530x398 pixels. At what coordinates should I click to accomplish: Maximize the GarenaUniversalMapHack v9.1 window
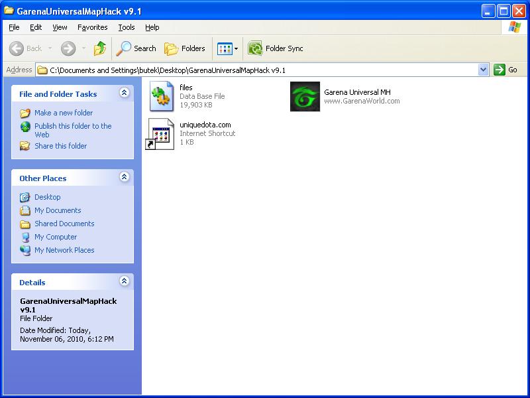click(503, 11)
